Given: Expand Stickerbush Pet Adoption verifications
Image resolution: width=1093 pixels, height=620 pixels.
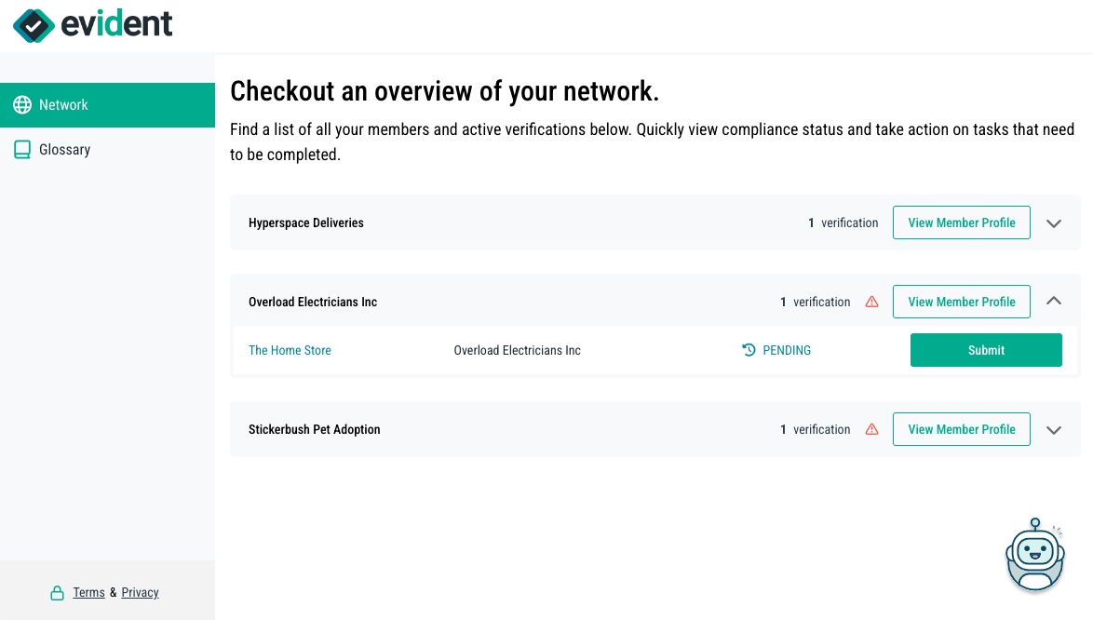Looking at the screenshot, I should tap(1054, 429).
